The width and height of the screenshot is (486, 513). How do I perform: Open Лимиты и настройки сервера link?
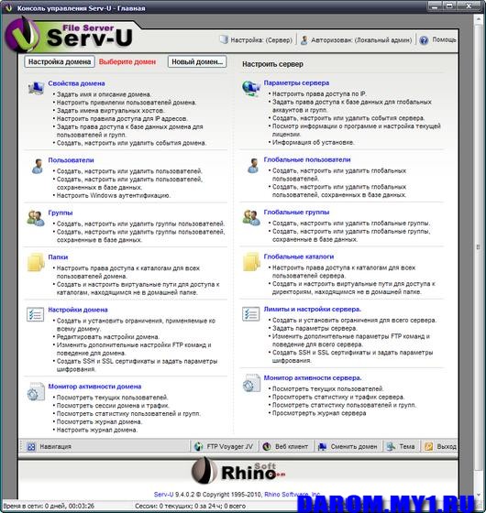click(313, 310)
